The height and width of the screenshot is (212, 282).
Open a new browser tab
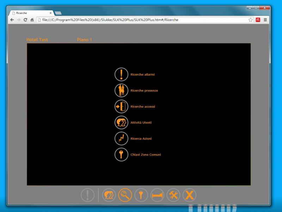click(58, 13)
